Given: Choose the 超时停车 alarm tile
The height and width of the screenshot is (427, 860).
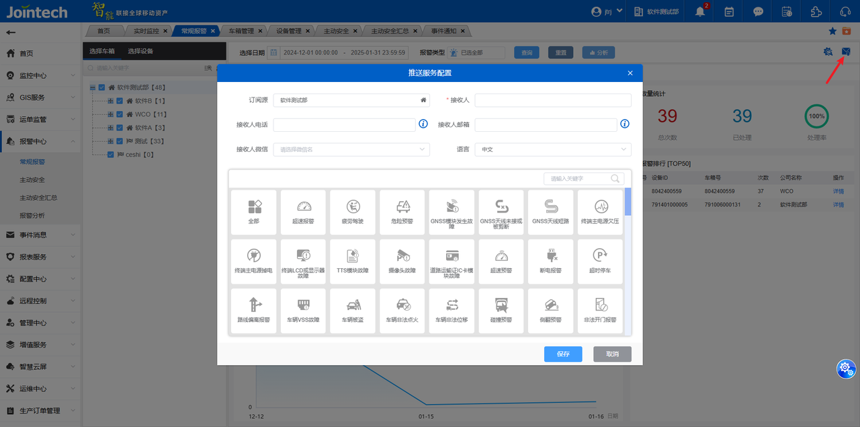Looking at the screenshot, I should point(599,262).
